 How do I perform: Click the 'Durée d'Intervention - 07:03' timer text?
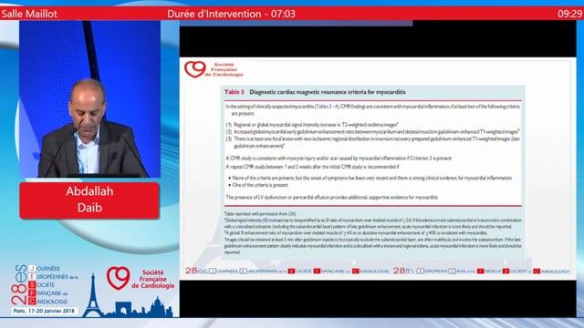[x=231, y=15]
